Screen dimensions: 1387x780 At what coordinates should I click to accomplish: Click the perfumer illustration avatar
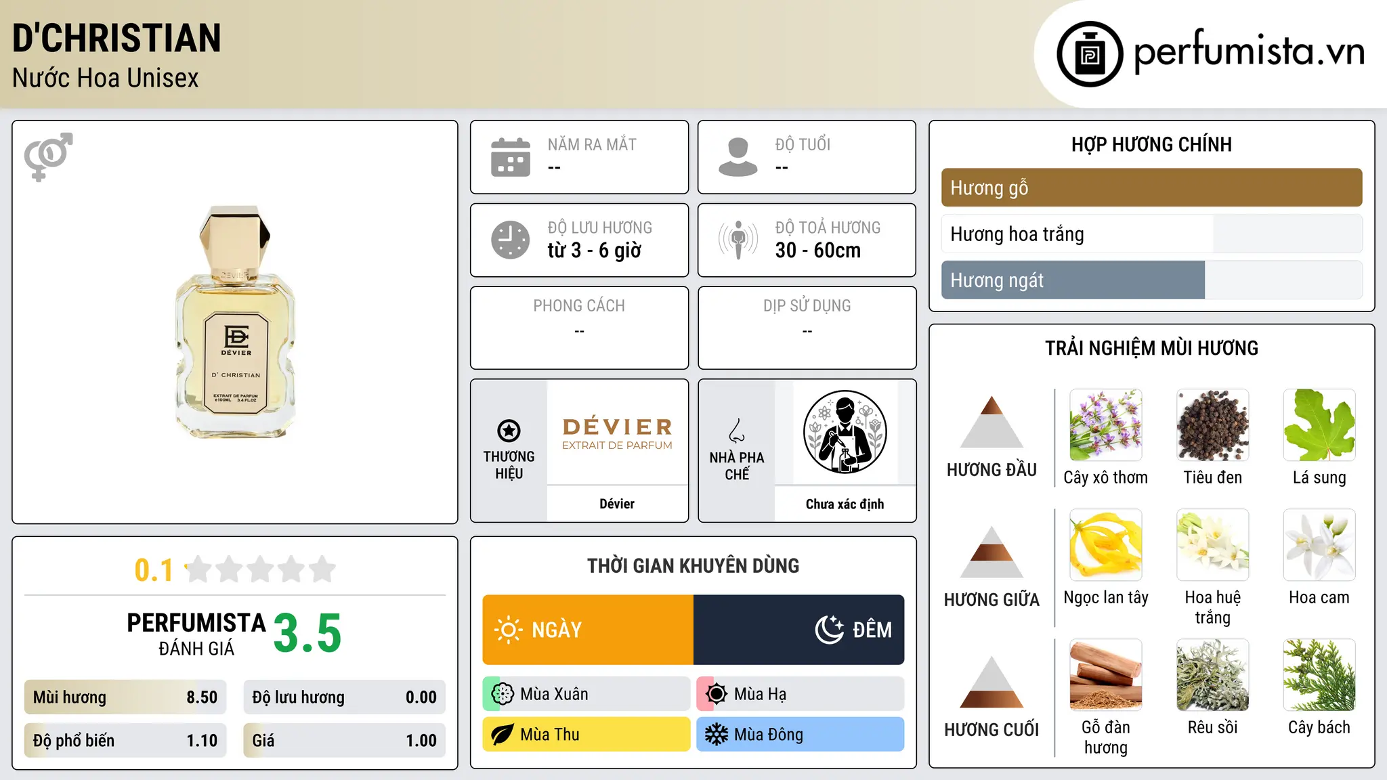coord(845,433)
